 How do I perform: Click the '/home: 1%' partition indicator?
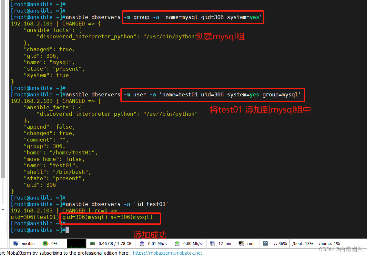click(x=329, y=244)
